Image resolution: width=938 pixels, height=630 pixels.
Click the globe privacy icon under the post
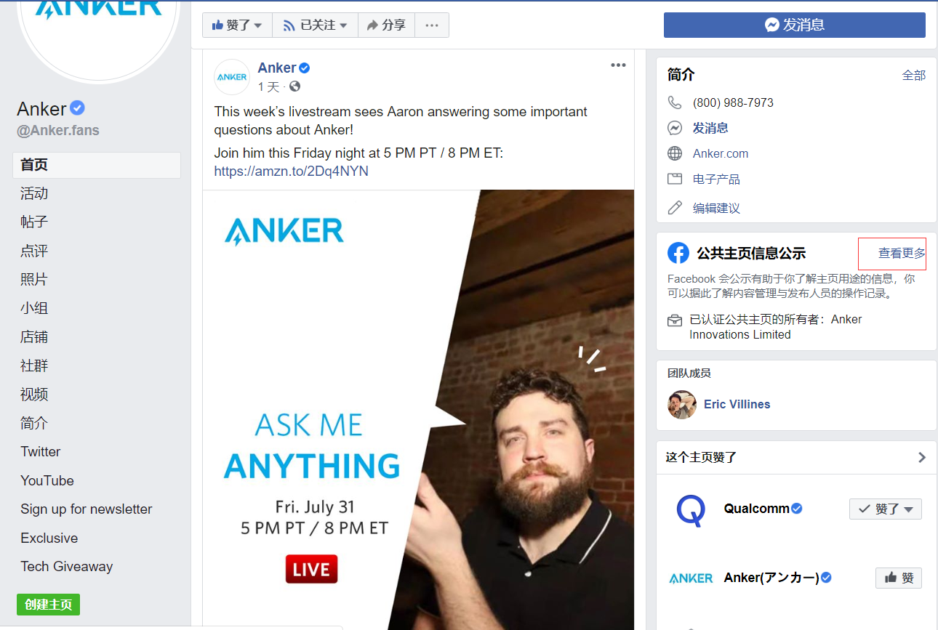click(294, 86)
